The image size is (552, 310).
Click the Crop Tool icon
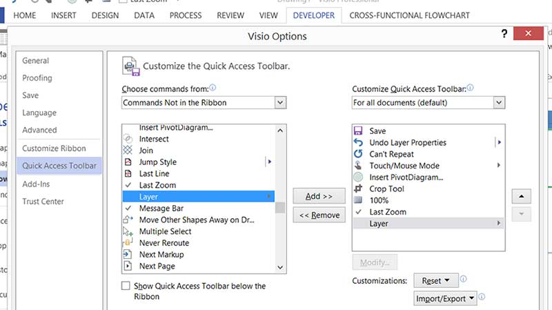tap(358, 188)
